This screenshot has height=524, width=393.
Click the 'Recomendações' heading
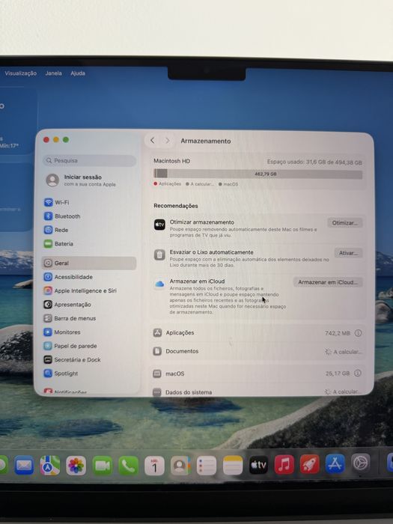tap(176, 206)
